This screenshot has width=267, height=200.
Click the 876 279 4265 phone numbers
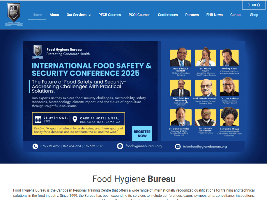tap(72, 146)
